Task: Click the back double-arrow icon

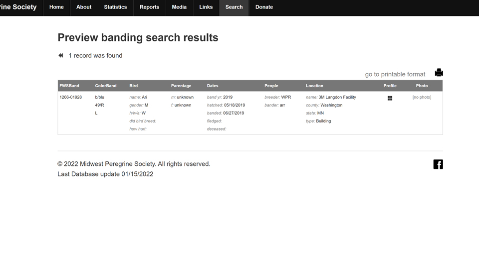Action: (61, 55)
